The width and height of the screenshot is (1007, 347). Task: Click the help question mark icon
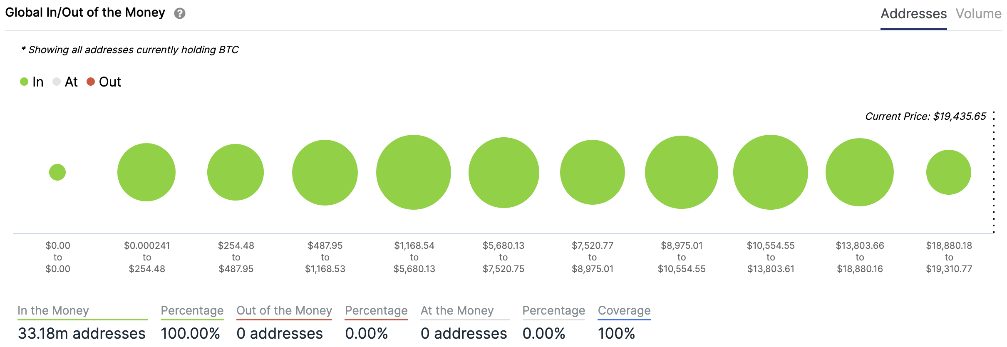tap(179, 14)
